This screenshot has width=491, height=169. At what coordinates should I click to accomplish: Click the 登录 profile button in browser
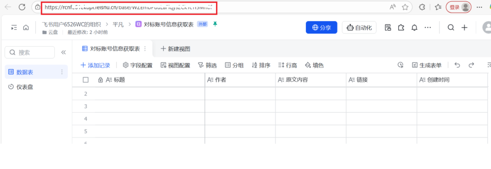pyautogui.click(x=458, y=7)
